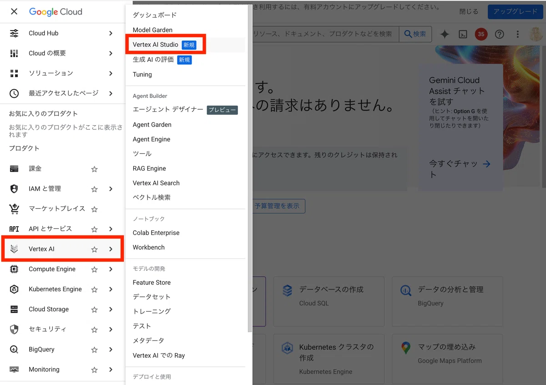Pin Vertex AI with its star

pyautogui.click(x=94, y=249)
